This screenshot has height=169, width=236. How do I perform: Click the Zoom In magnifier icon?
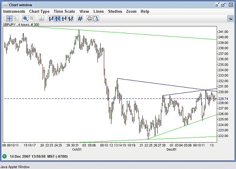coord(25,18)
